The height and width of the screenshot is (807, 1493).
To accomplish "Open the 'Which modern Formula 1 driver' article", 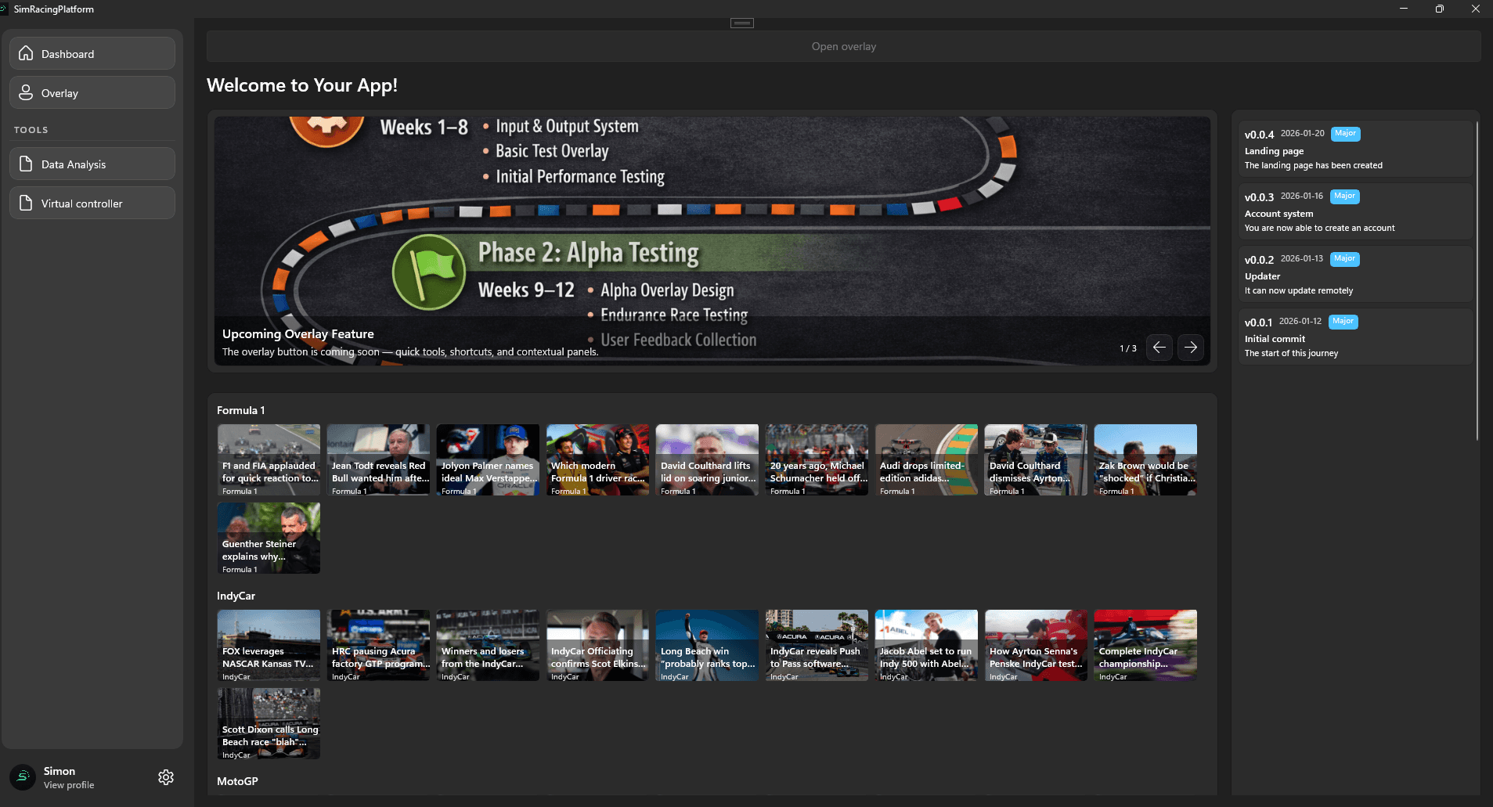I will click(x=597, y=459).
